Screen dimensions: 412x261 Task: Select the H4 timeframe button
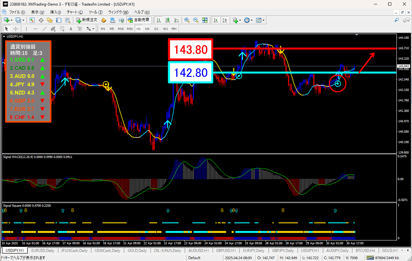pos(147,29)
